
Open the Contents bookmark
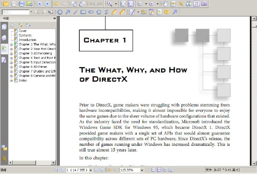click(25, 35)
